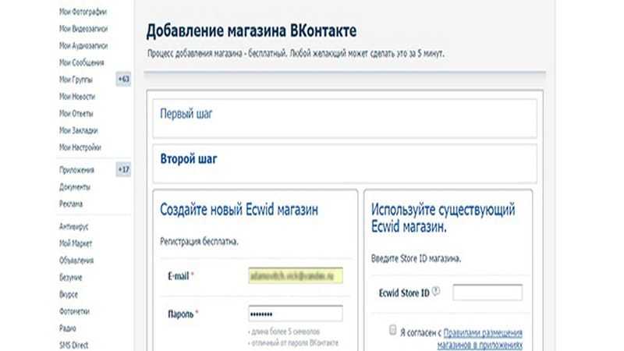
Task: Go to Мои Сообщения
Action: pyautogui.click(x=82, y=62)
